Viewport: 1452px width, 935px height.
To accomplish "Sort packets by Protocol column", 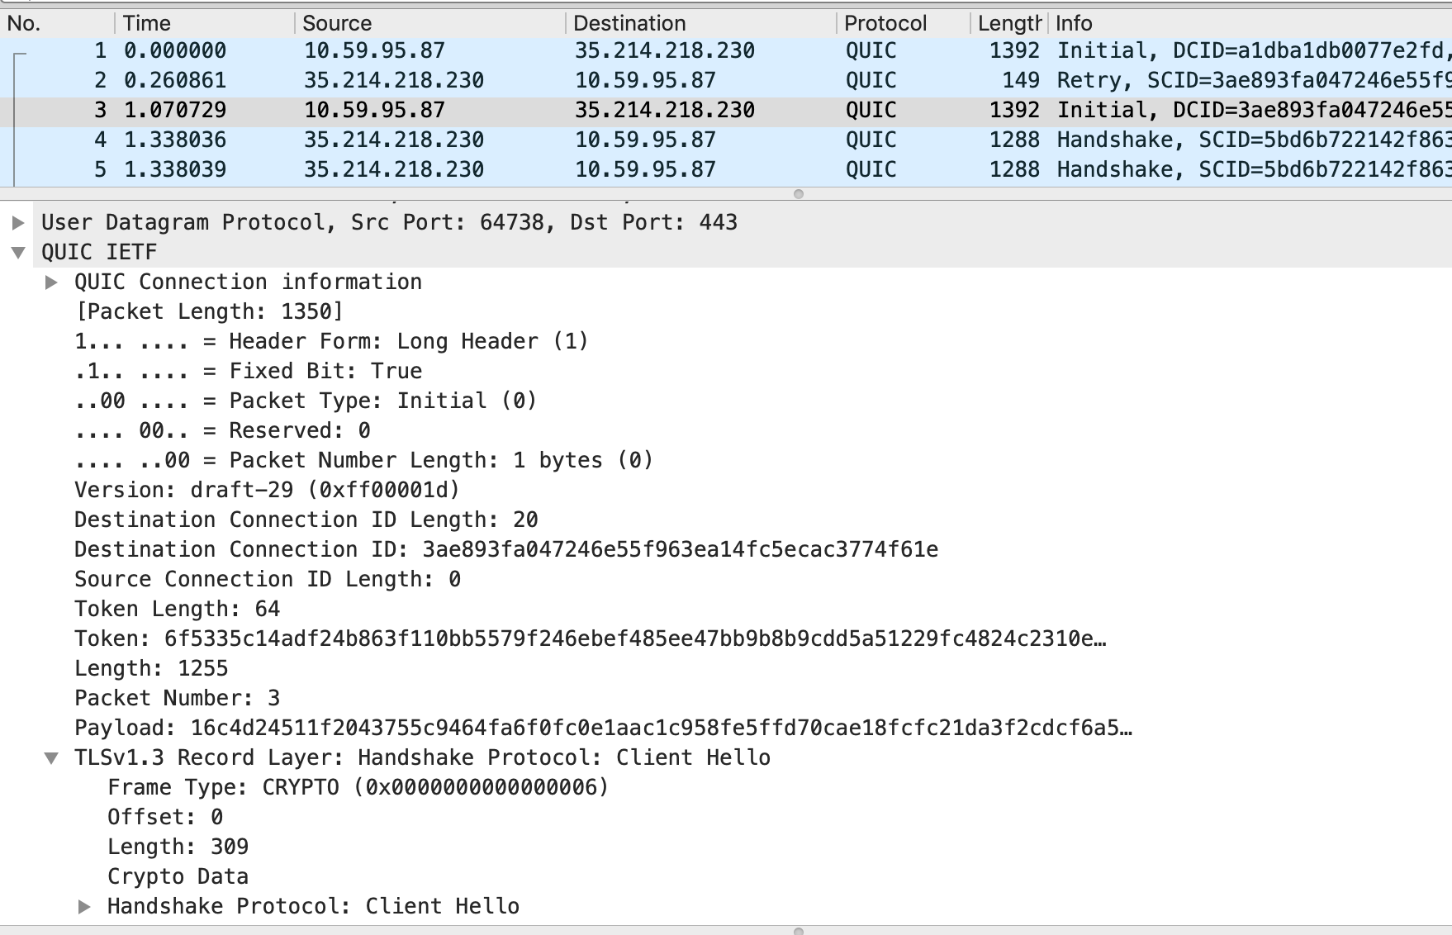I will click(x=885, y=23).
